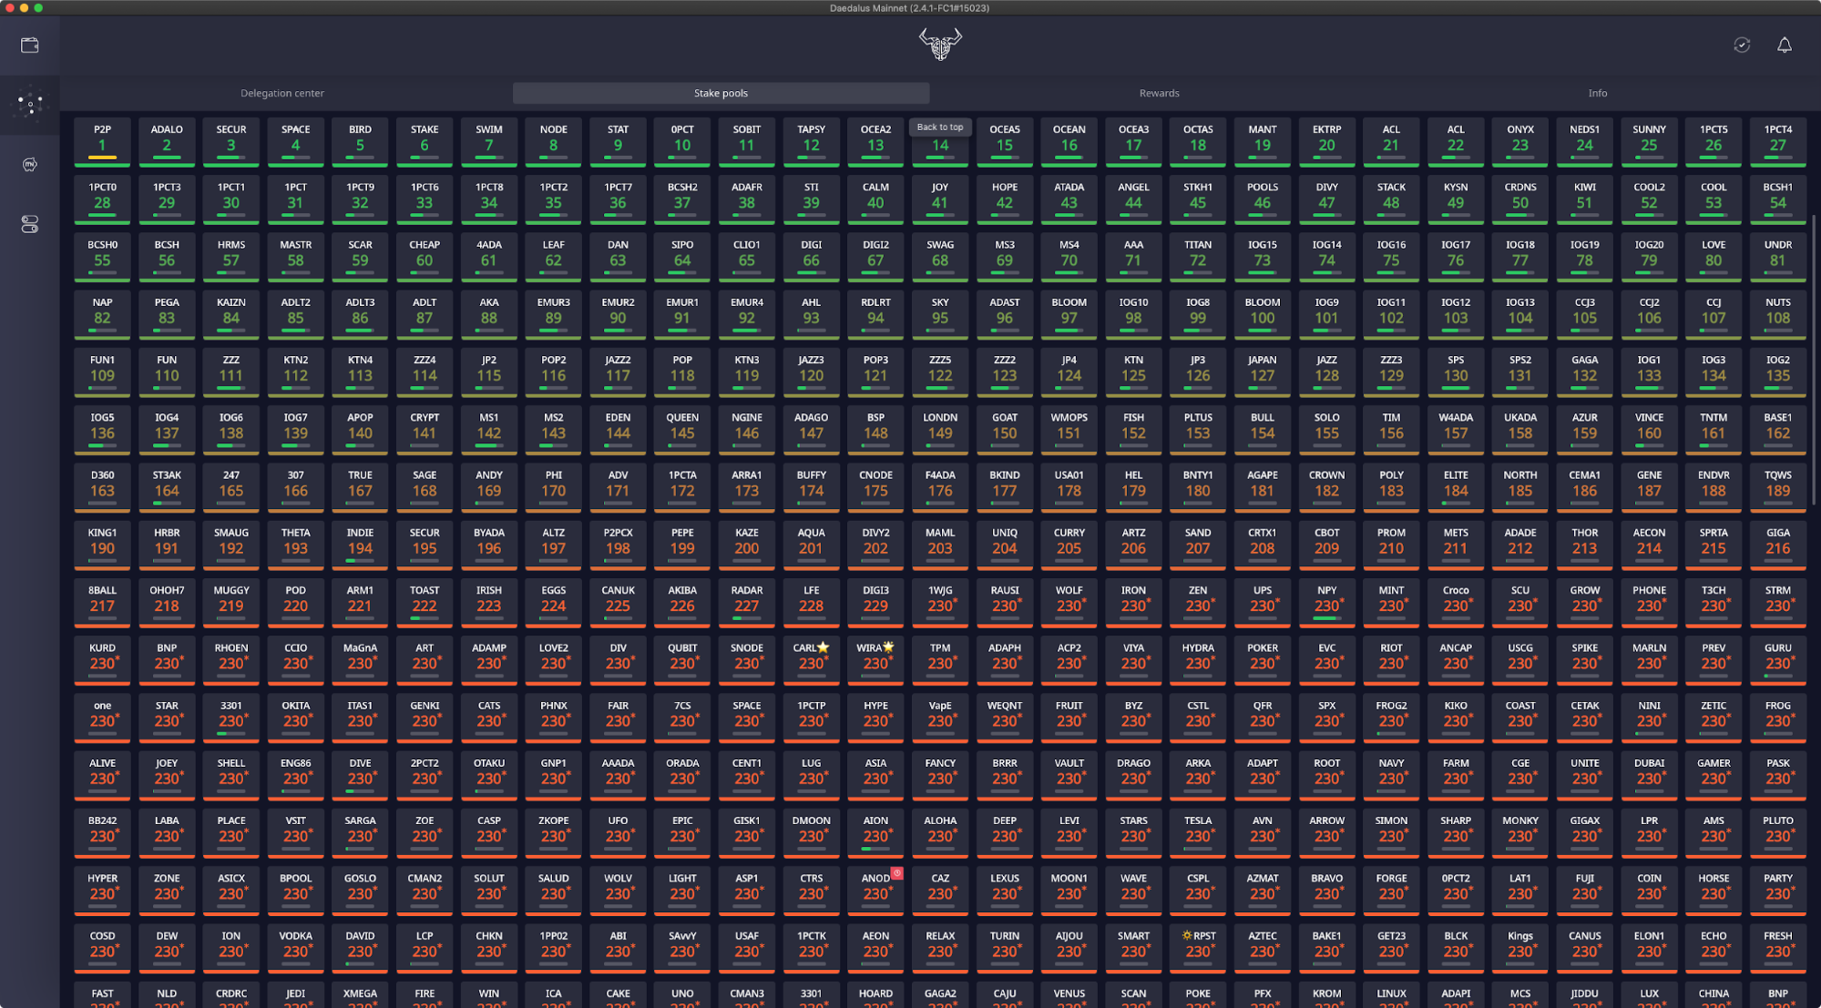This screenshot has height=1008, width=1821.
Task: Open the settings toggles sidebar icon
Action: (30, 224)
